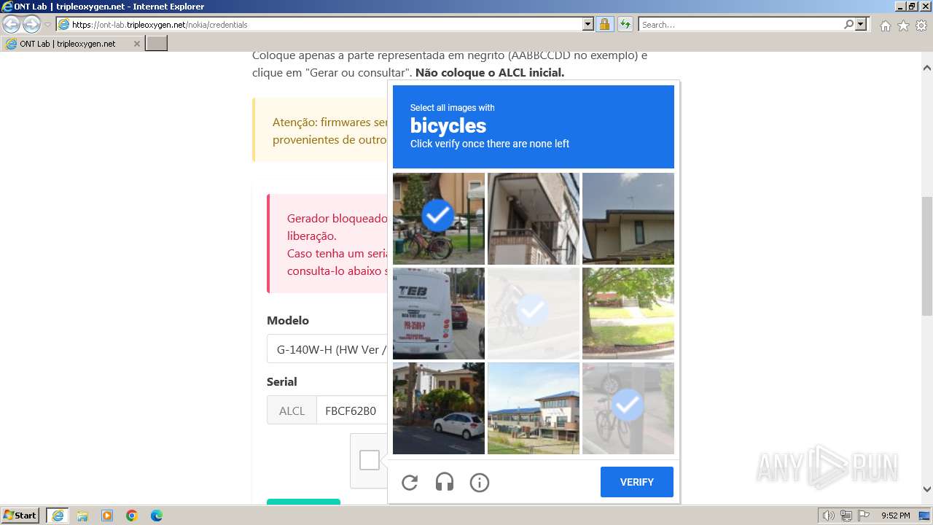933x525 pixels.
Task: Select the house roof and sky tile
Action: (628, 219)
